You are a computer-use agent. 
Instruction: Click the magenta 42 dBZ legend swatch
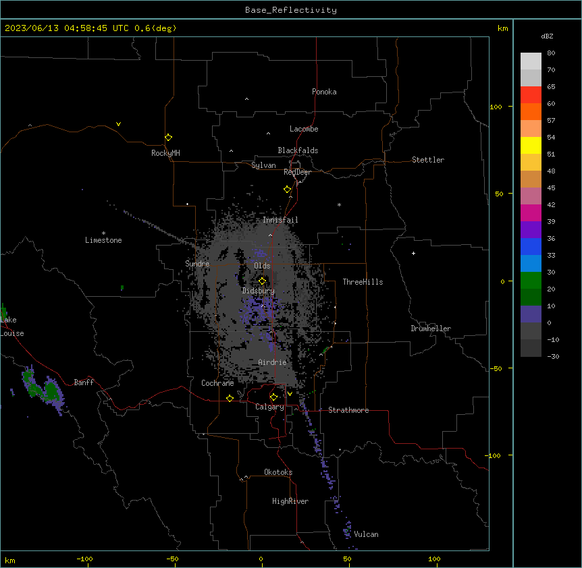[x=531, y=212]
